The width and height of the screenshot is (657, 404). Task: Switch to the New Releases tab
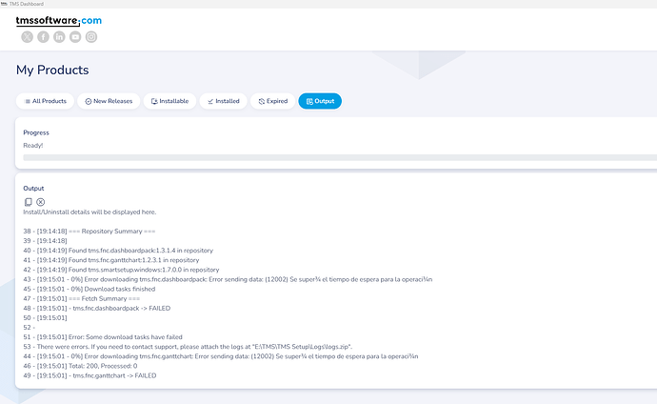(x=109, y=101)
